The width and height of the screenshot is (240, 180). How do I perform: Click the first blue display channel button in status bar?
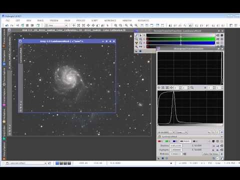pyautogui.click(x=57, y=163)
